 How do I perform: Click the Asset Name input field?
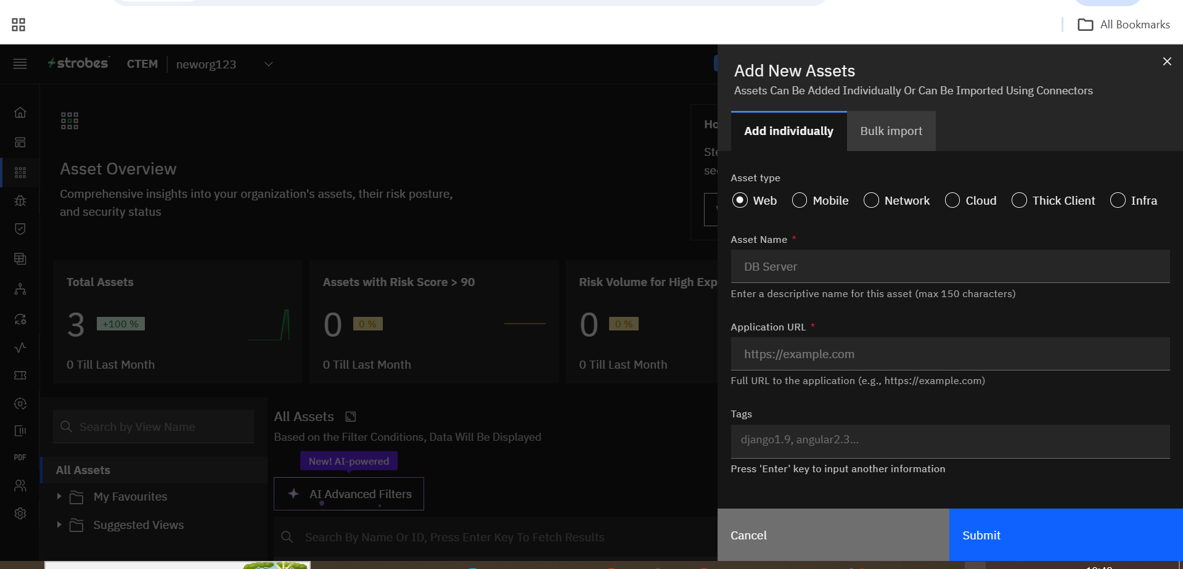[950, 266]
